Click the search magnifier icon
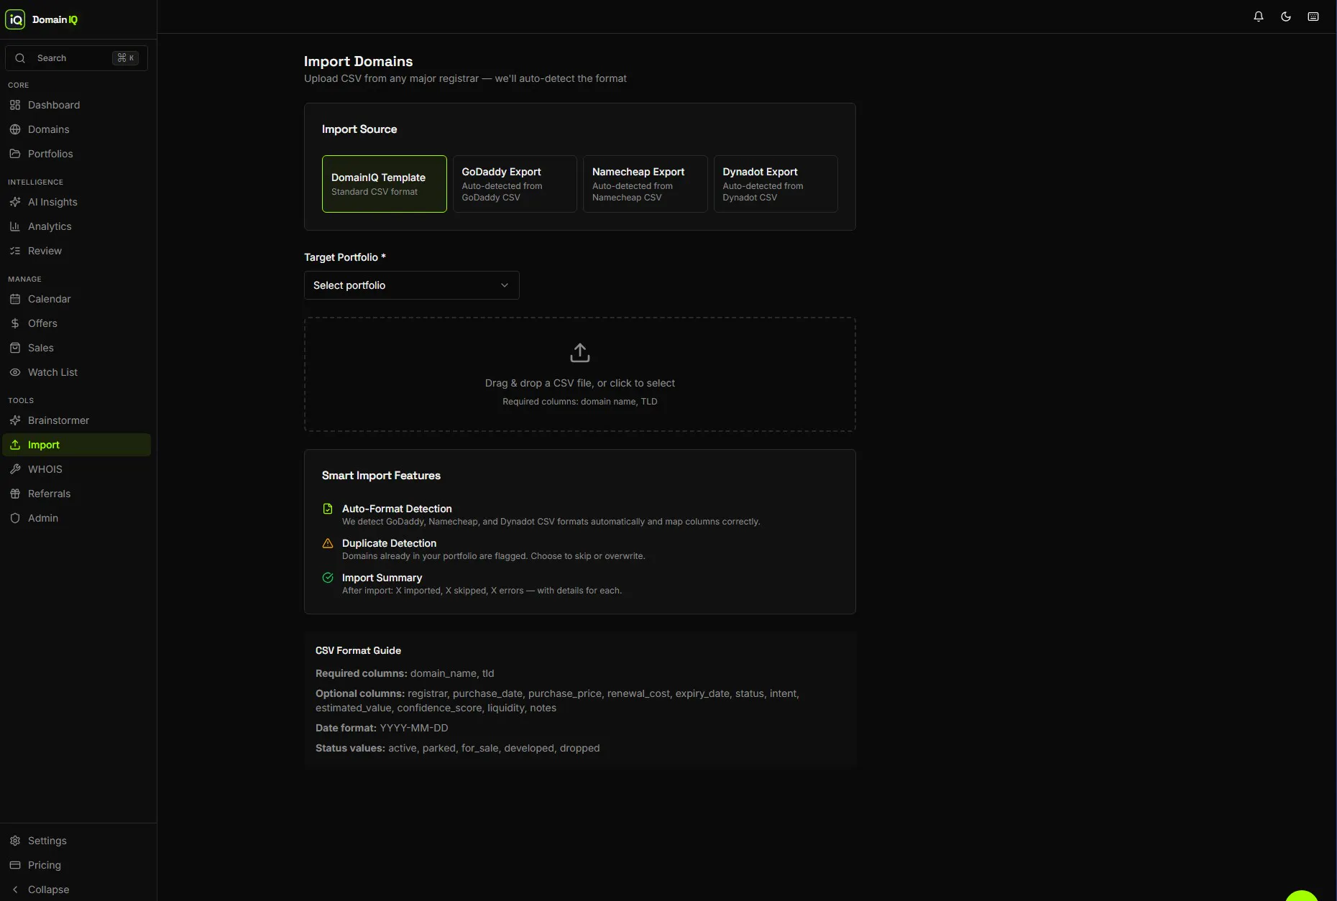This screenshot has height=901, width=1337. click(20, 58)
